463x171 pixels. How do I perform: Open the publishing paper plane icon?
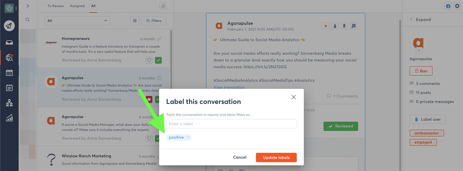click(x=9, y=26)
